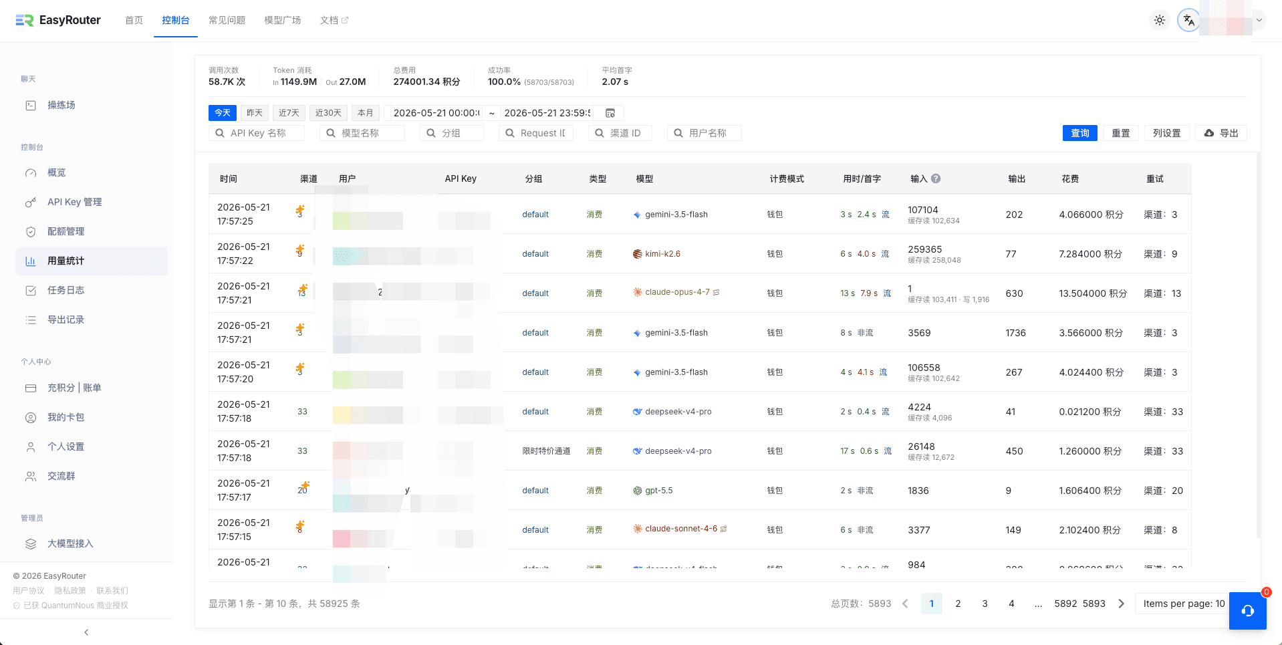Screen dimensions: 1282x645
Task: Go to page 4 in pagination
Action: pyautogui.click(x=1011, y=604)
